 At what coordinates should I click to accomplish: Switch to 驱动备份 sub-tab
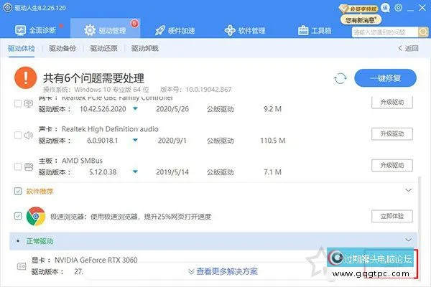62,48
